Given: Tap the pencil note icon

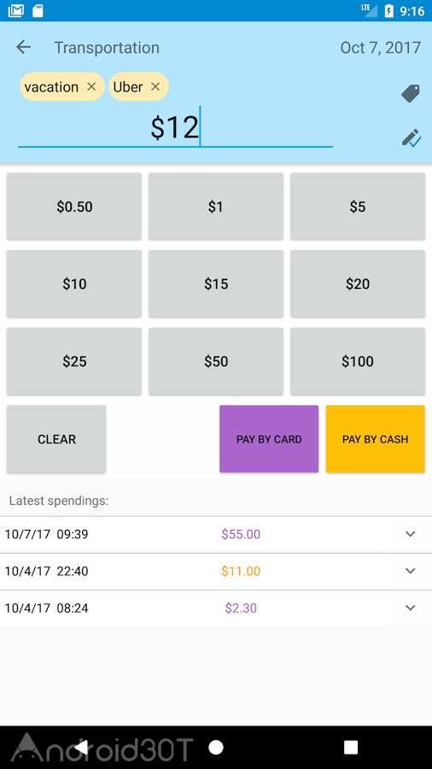Looking at the screenshot, I should click(411, 138).
